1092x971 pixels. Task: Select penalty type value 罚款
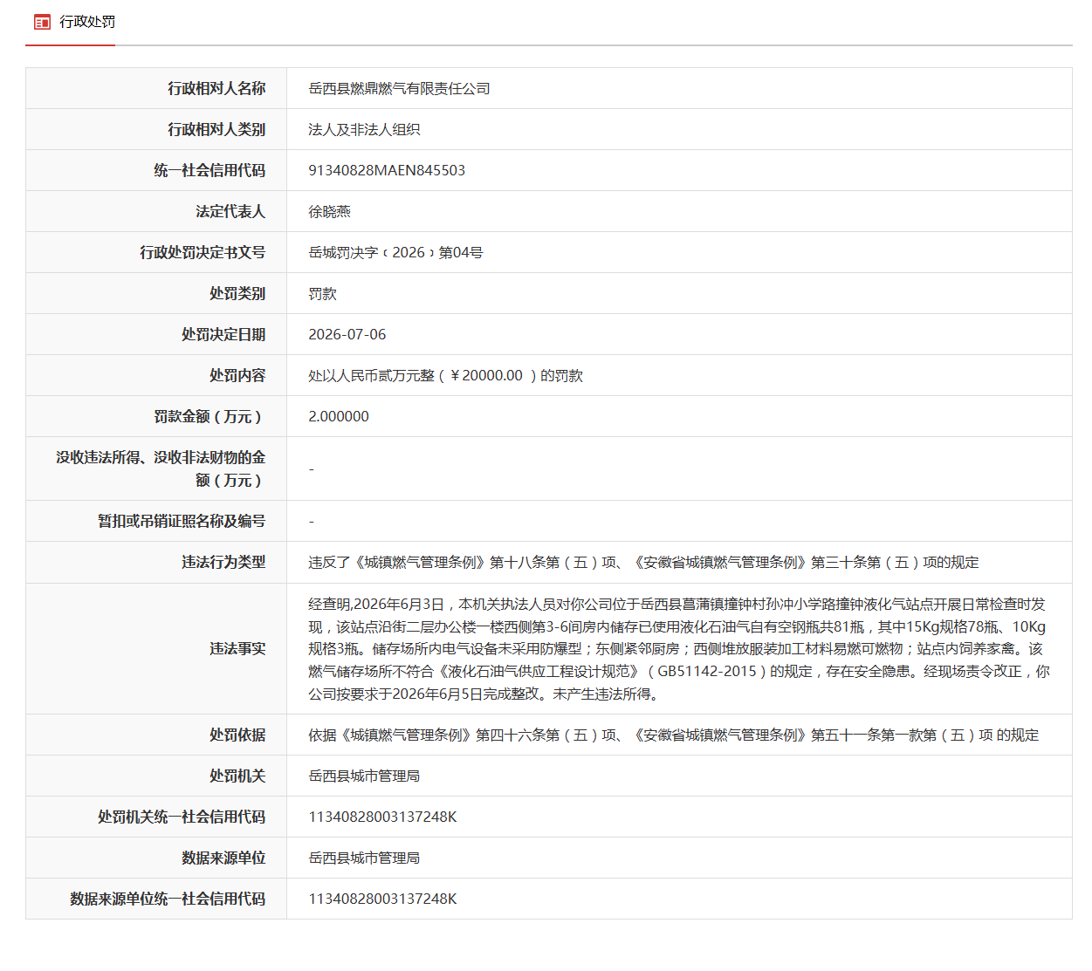322,294
